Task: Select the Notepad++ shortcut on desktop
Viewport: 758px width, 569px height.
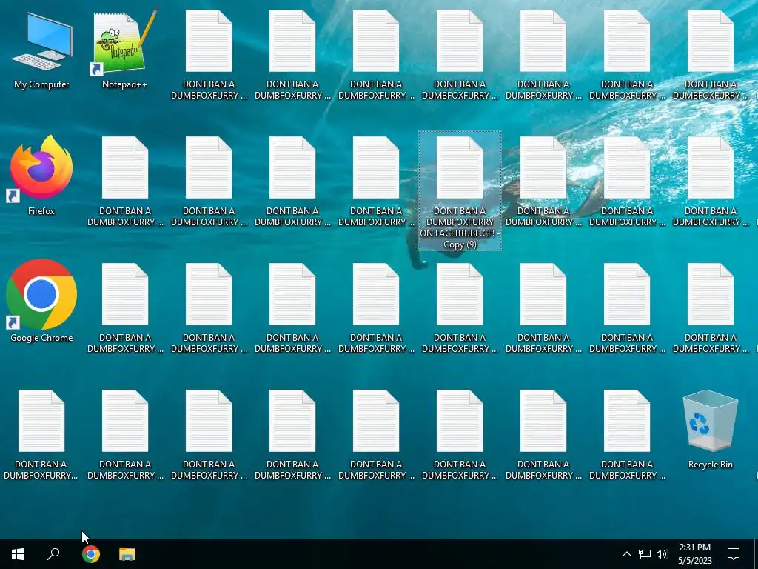Action: [x=124, y=48]
